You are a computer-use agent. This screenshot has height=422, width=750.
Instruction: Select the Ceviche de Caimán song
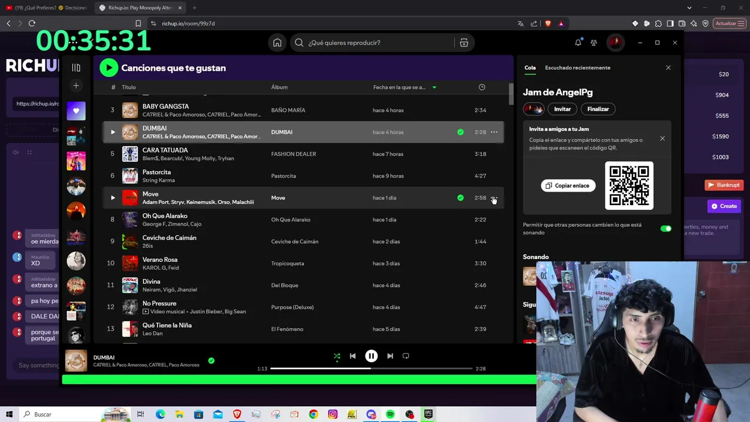tap(169, 238)
